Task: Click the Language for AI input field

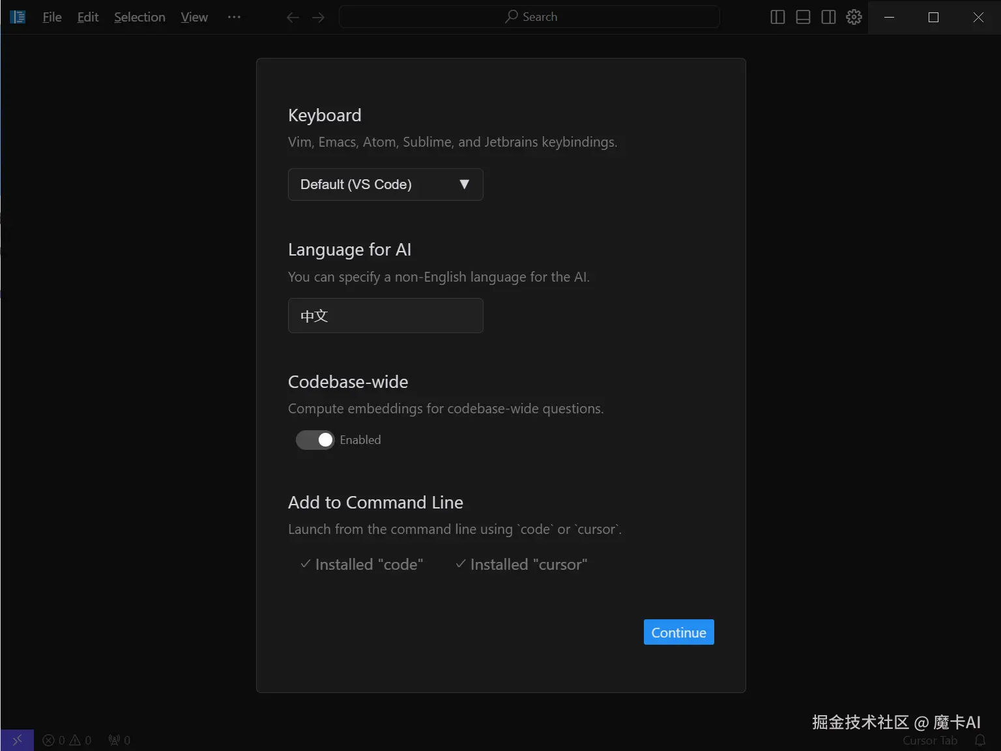Action: 385,316
